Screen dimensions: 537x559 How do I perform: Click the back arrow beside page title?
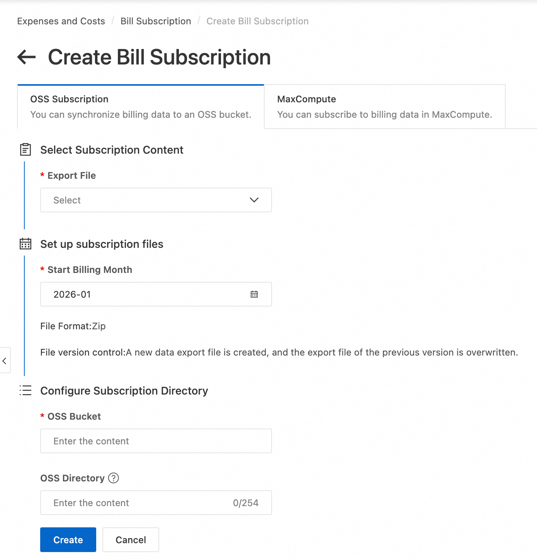point(26,57)
